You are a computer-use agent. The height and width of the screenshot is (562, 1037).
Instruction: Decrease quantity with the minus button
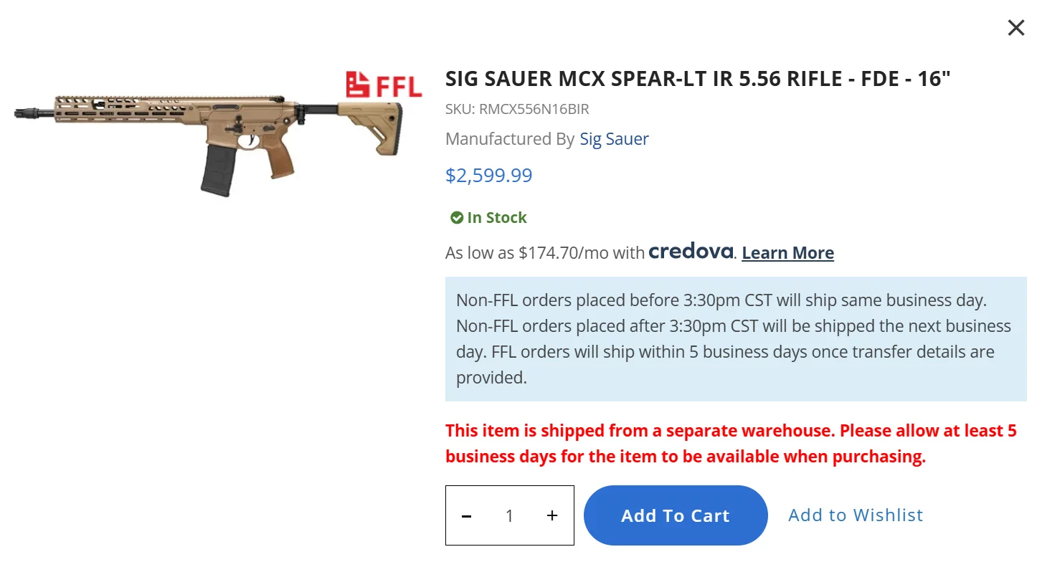467,515
